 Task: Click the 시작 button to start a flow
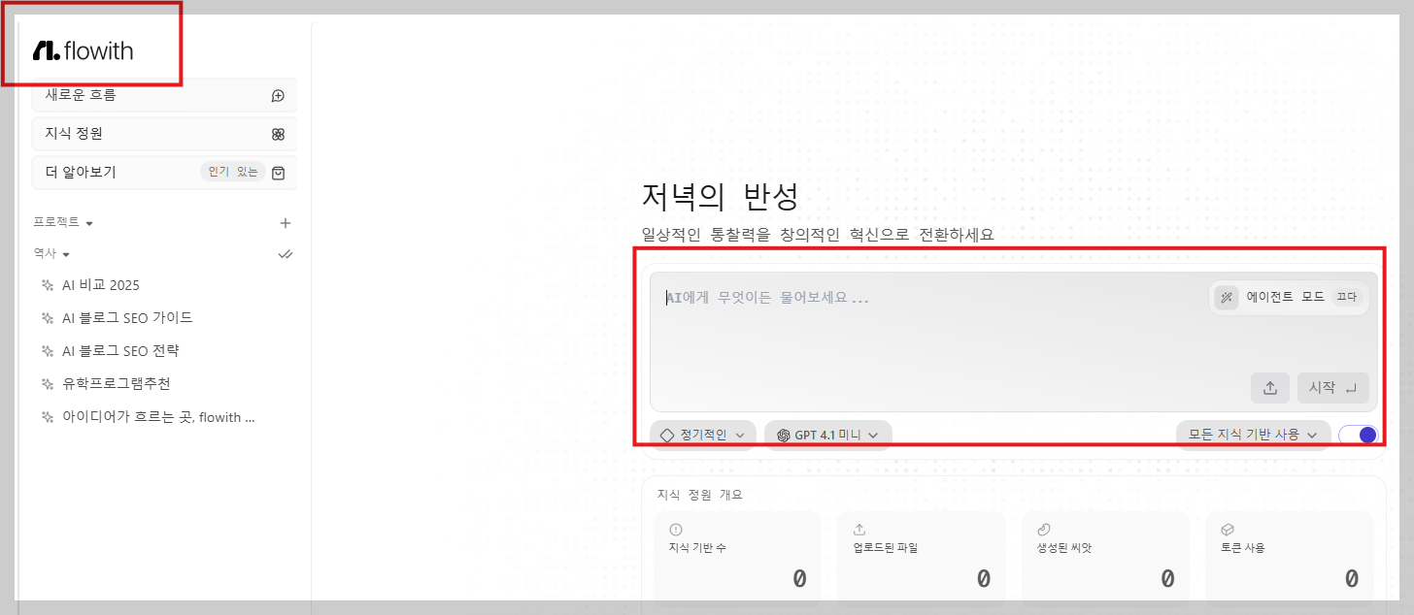[1332, 387]
